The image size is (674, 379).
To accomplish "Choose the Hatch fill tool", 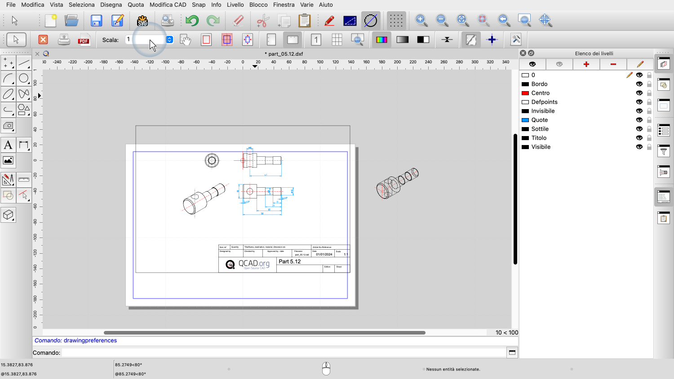I will point(8,126).
